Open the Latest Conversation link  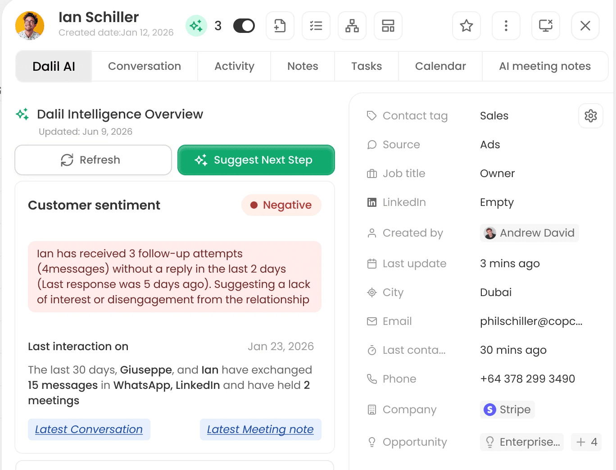coord(89,429)
